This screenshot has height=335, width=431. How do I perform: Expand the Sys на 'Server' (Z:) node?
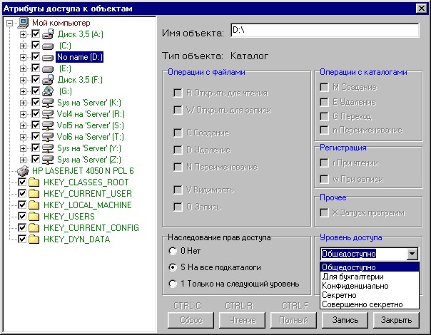coord(23,160)
